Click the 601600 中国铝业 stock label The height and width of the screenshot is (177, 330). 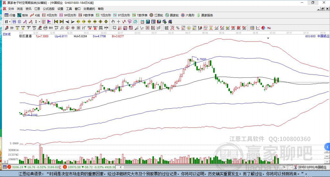tap(317, 36)
